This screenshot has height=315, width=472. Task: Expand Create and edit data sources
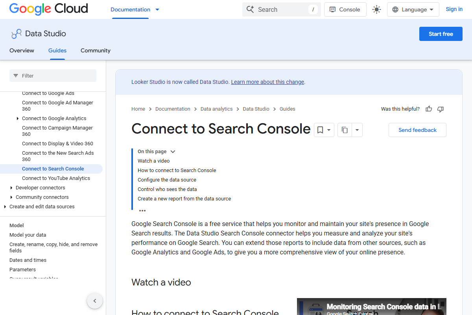tap(5, 207)
